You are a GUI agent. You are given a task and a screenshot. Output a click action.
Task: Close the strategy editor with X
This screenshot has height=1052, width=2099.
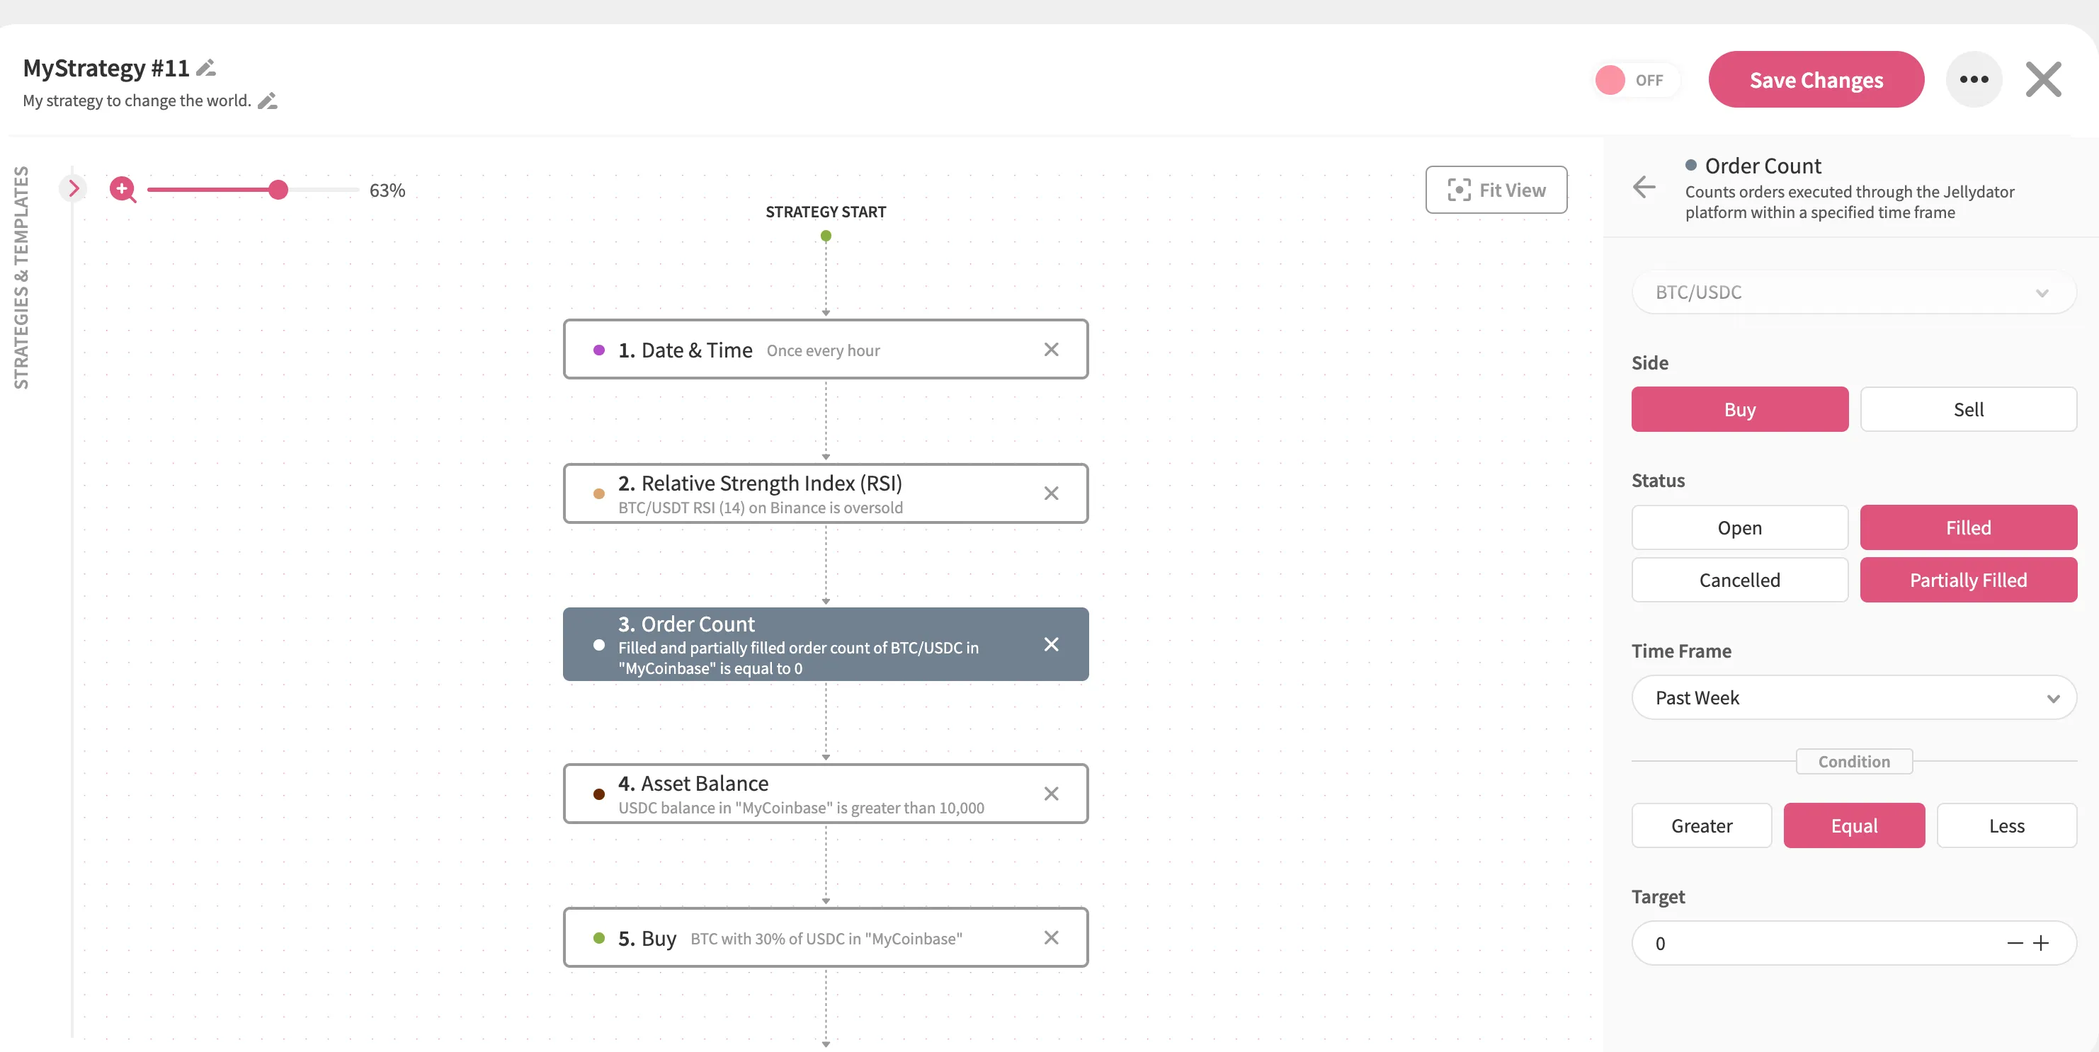click(x=2043, y=80)
